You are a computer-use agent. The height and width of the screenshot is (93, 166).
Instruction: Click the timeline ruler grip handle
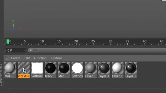tap(5, 42)
